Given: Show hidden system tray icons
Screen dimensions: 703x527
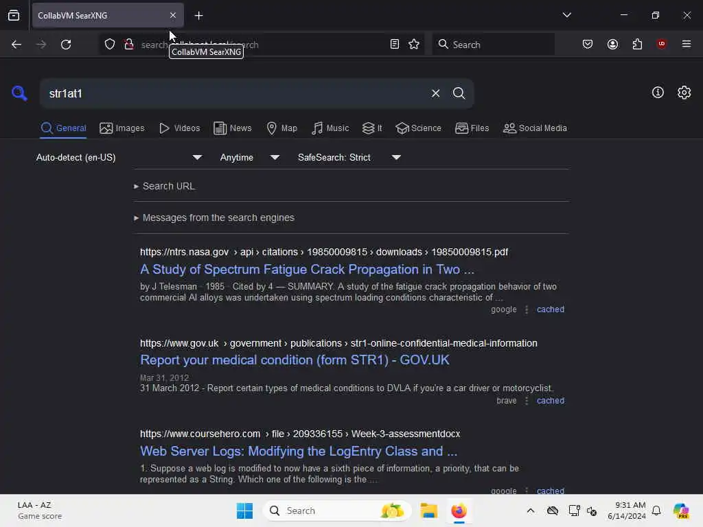Looking at the screenshot, I should (531, 511).
